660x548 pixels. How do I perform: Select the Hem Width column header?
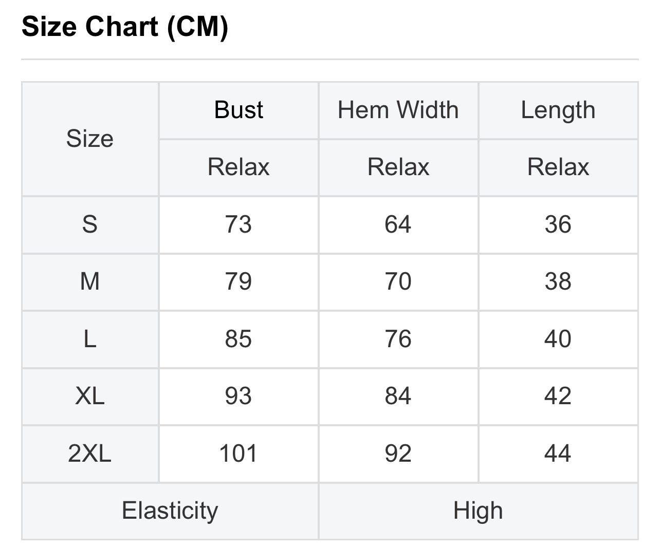(x=398, y=110)
